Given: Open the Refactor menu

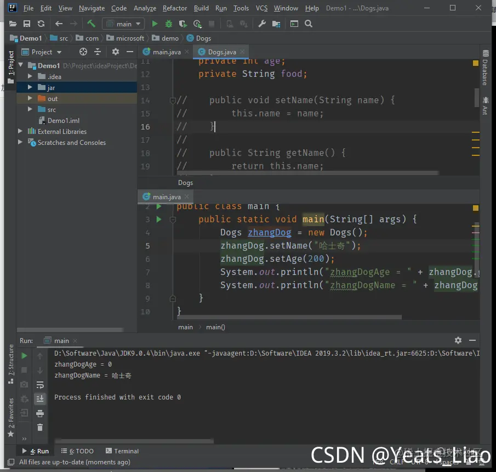Looking at the screenshot, I should pyautogui.click(x=175, y=8).
